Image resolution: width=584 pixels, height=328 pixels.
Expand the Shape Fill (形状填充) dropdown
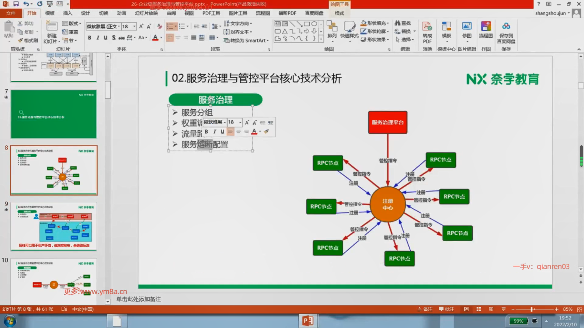pyautogui.click(x=388, y=23)
